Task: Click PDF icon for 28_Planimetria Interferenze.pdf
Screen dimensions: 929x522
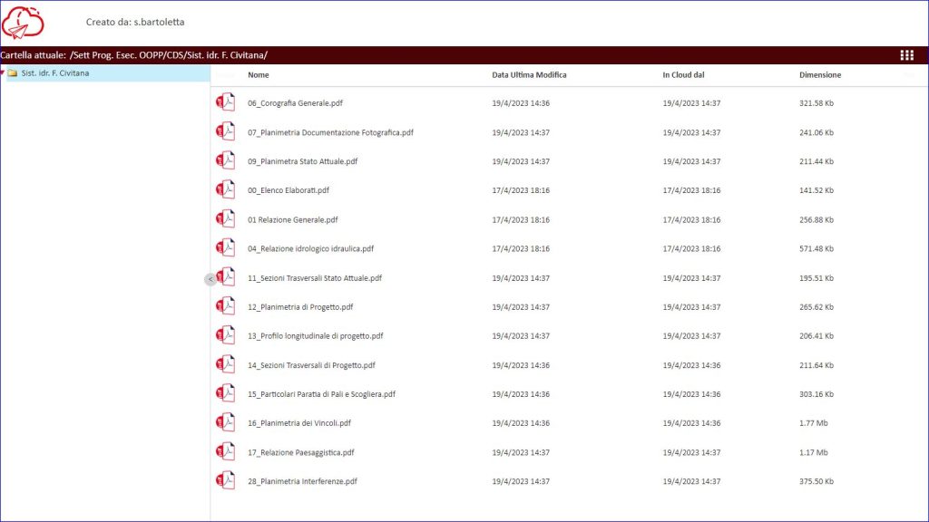Action: (x=225, y=481)
